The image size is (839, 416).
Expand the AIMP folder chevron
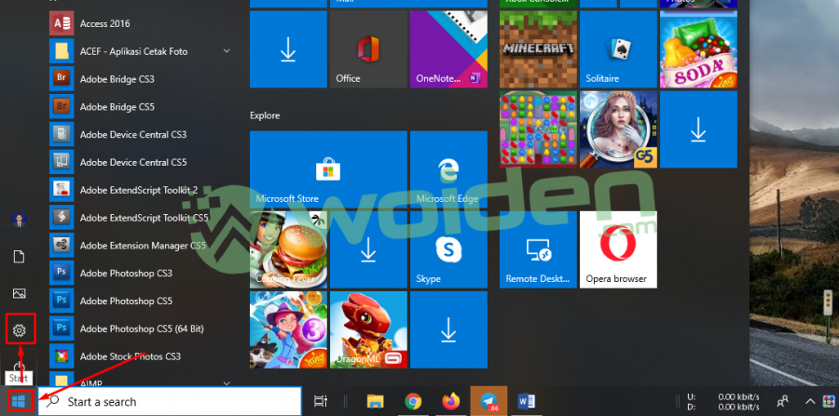point(227,382)
